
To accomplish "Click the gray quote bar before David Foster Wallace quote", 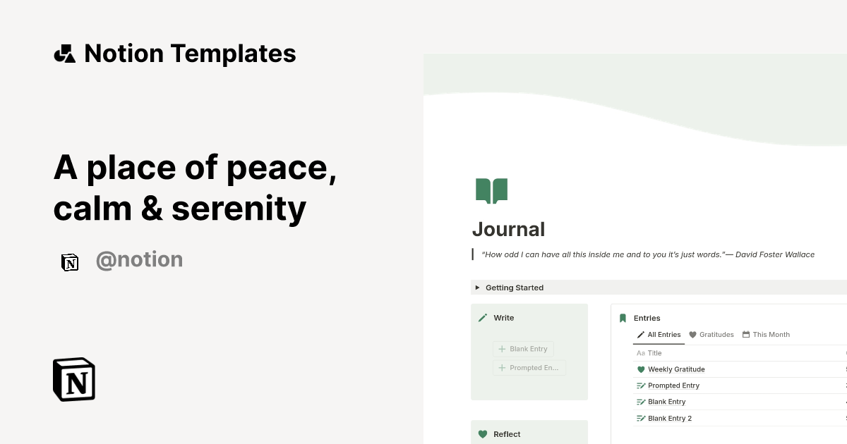I will (x=473, y=254).
